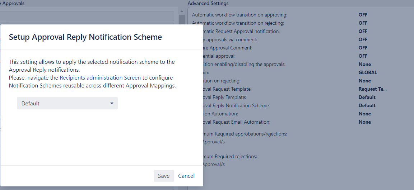Select None value for transition enabling/disabling approvals
414x190 pixels.
364,64
